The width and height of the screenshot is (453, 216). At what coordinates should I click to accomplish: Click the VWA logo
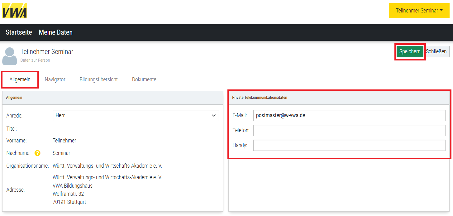(x=15, y=11)
